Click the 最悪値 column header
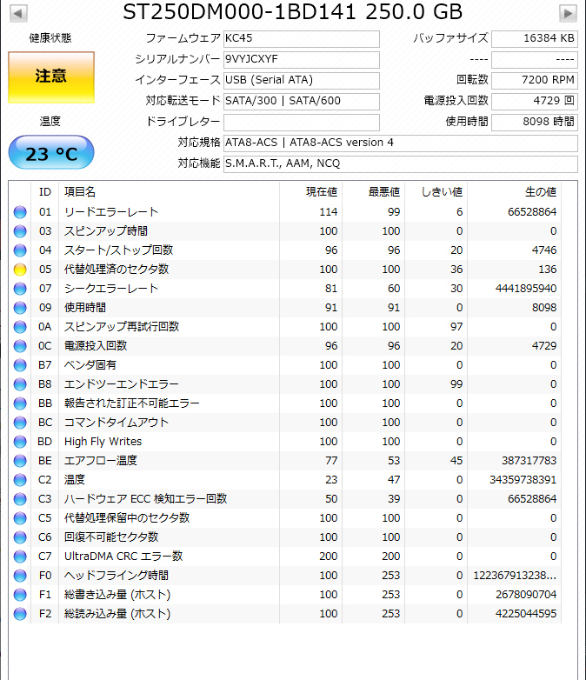 (x=373, y=192)
